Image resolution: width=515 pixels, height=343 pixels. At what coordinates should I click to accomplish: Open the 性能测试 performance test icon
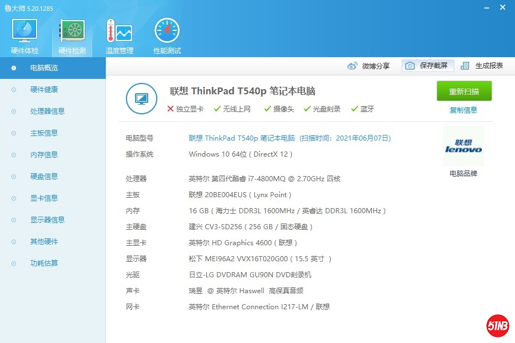(x=167, y=35)
